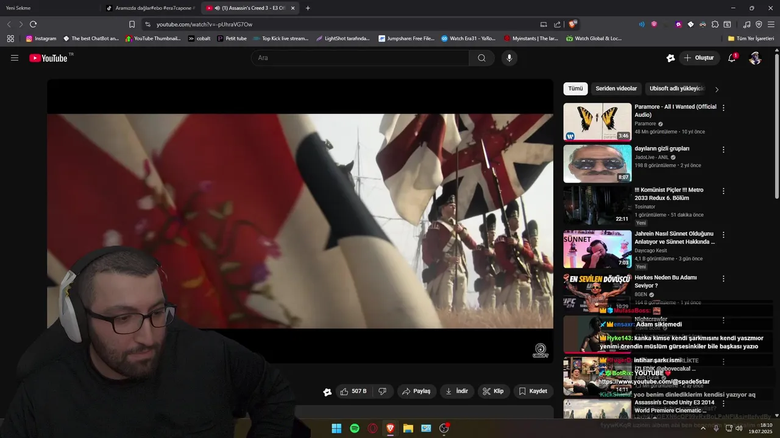Viewport: 780px width, 438px height.
Task: Select the Tümü filter chip
Action: pos(575,89)
